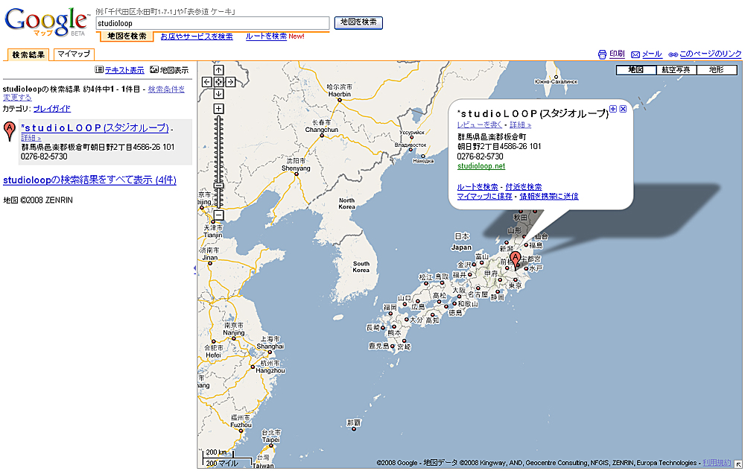Click the printer icon

pyautogui.click(x=602, y=54)
